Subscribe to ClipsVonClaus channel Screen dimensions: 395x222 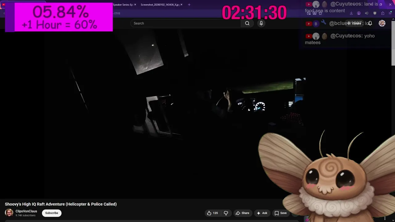52,213
